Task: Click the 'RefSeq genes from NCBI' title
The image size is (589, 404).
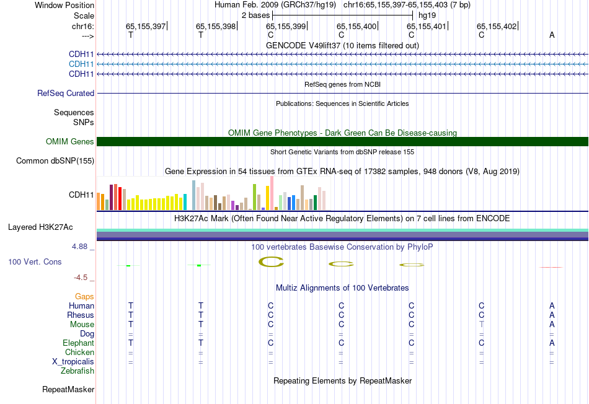Action: (x=342, y=84)
